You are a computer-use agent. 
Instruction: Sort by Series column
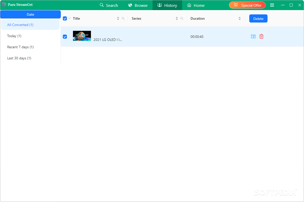coord(177,18)
